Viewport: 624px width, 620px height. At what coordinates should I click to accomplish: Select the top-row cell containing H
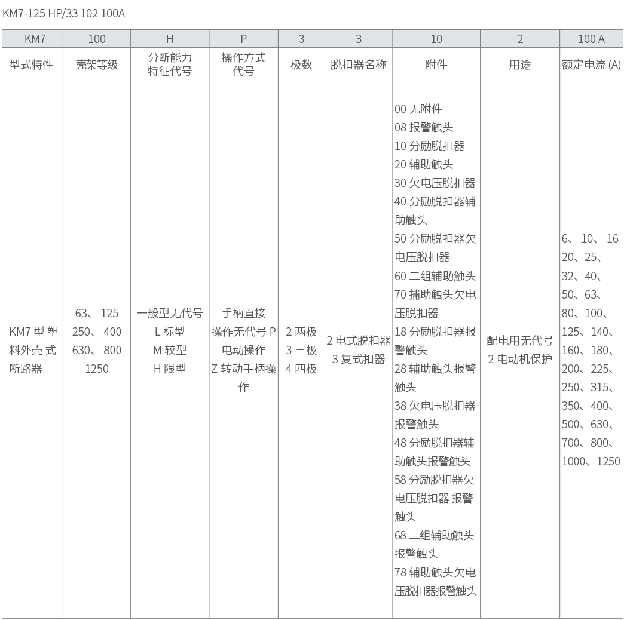(x=170, y=39)
